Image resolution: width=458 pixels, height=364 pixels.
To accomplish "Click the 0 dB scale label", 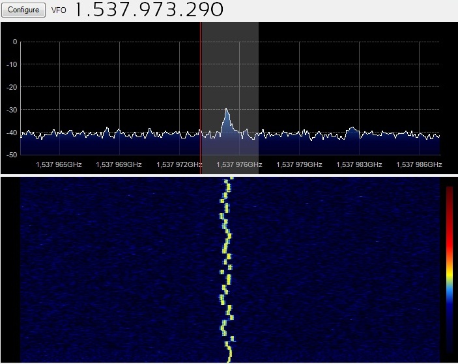I will click(x=14, y=42).
